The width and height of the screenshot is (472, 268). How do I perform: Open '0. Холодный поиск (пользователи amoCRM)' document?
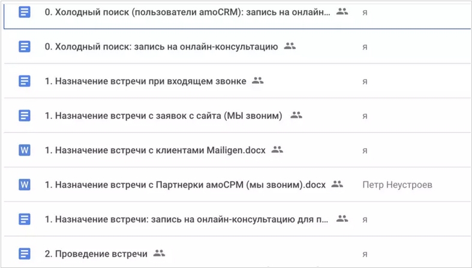click(187, 13)
